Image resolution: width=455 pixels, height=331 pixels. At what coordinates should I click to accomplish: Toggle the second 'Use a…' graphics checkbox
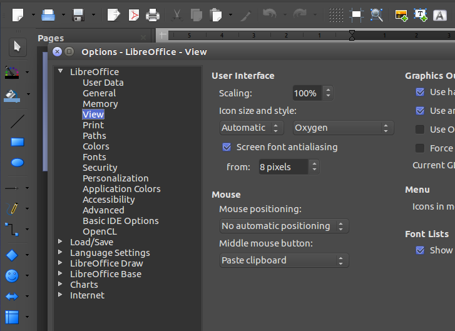pos(420,111)
